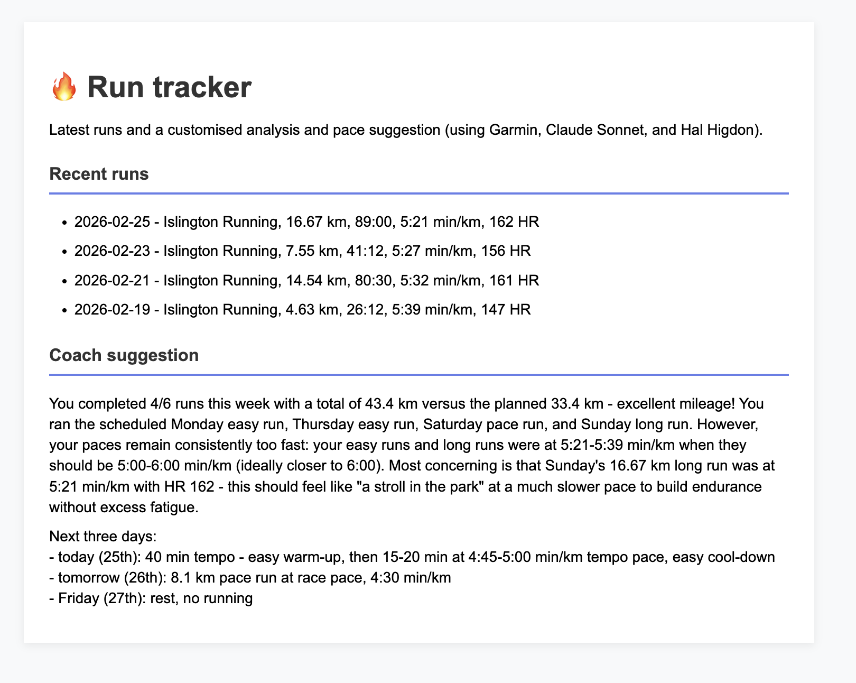Select the 2026-02-23 run entry

[x=302, y=251]
